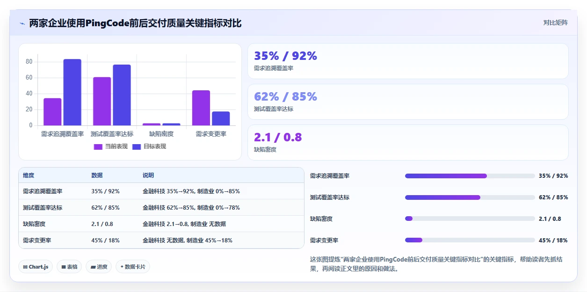Click the Chart.js tag chip
Image resolution: width=587 pixels, height=292 pixels.
[36, 267]
